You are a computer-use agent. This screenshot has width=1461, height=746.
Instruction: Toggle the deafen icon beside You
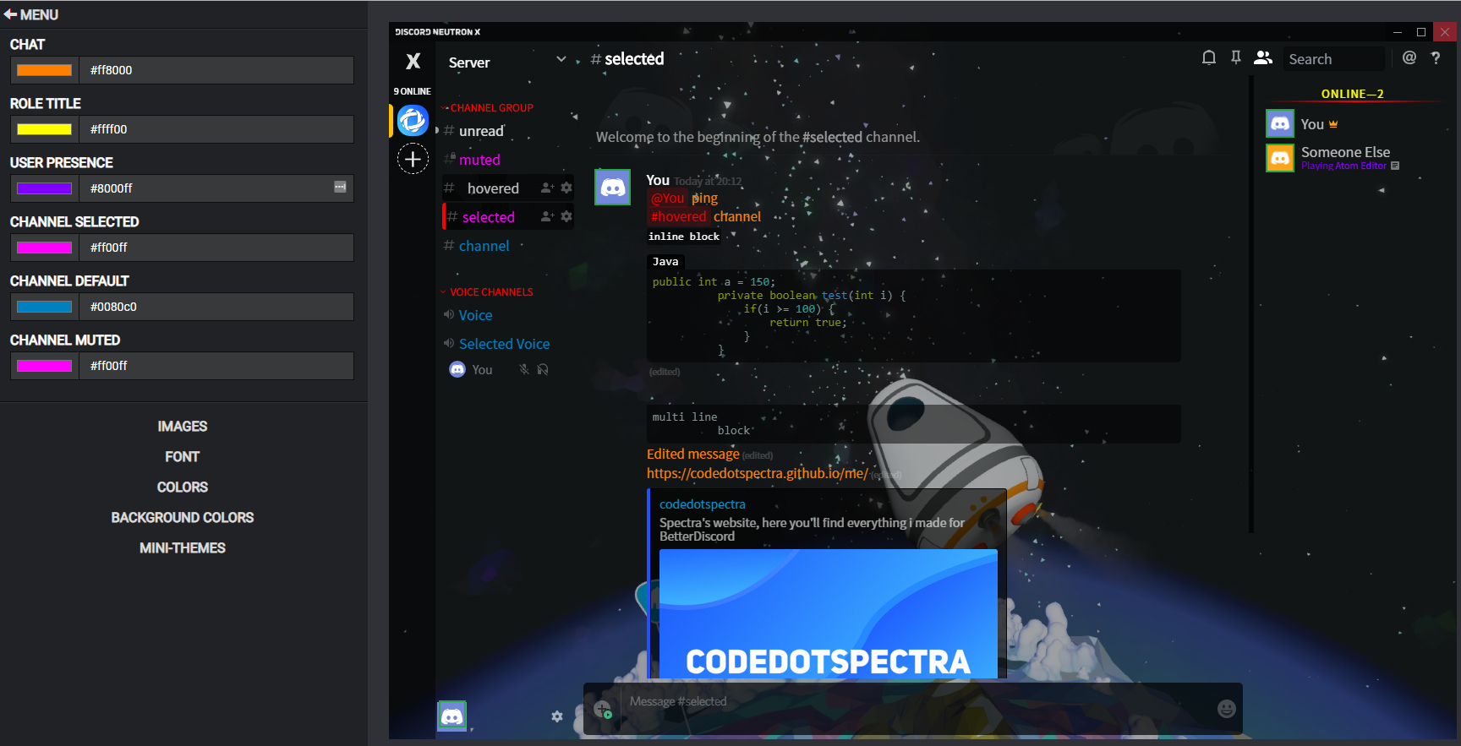point(543,369)
